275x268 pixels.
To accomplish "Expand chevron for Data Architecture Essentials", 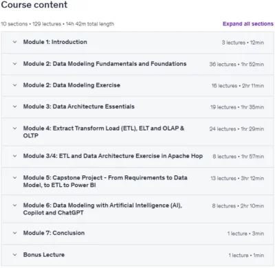I will point(14,107).
